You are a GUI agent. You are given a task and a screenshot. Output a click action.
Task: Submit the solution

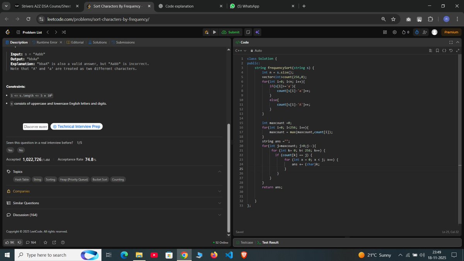pyautogui.click(x=230, y=32)
